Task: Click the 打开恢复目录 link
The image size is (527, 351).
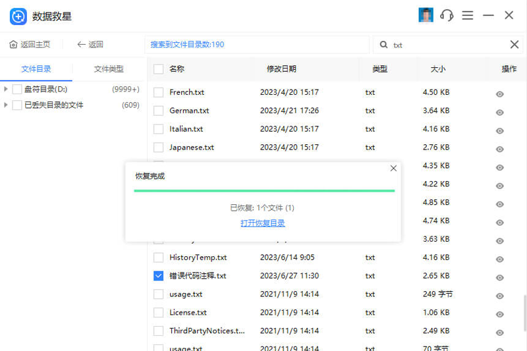Action: click(x=263, y=223)
